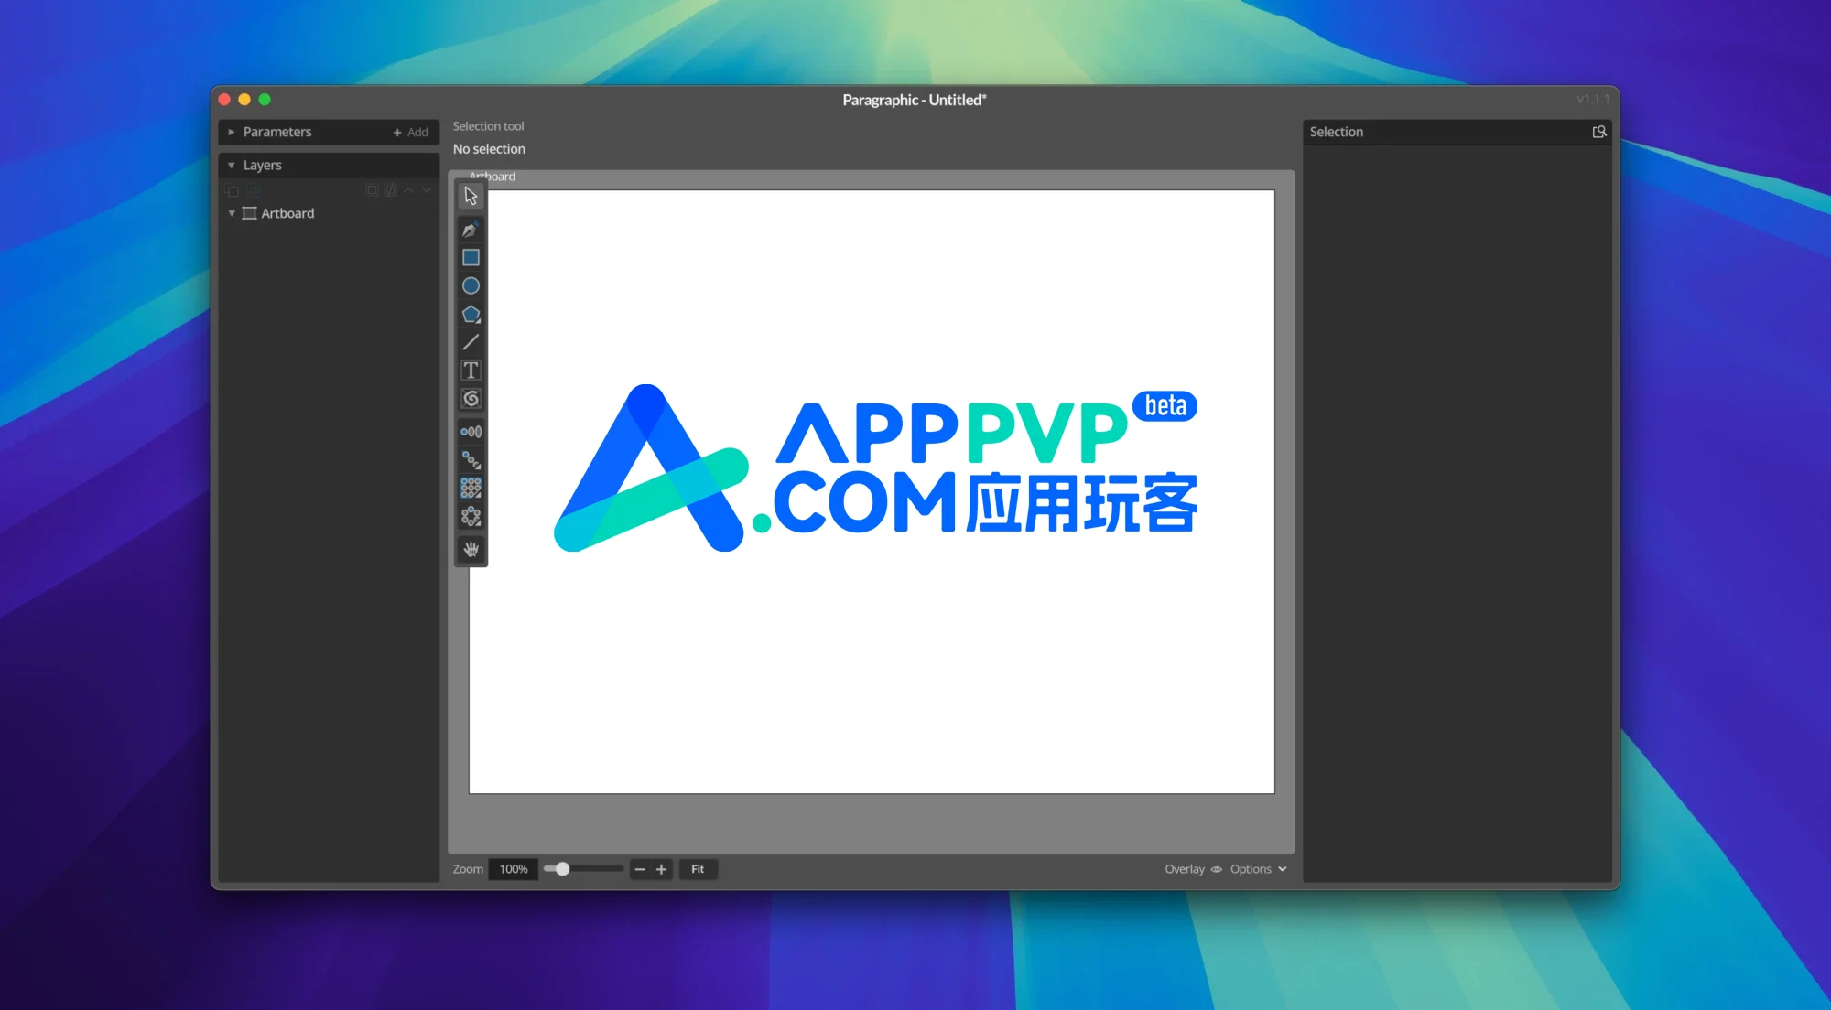
Task: Move layer down with the down chevron
Action: [427, 190]
